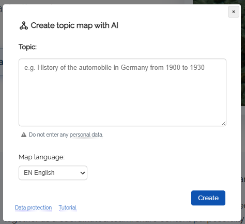Click the 'Map language:' label
This screenshot has width=245, height=224.
tap(41, 157)
